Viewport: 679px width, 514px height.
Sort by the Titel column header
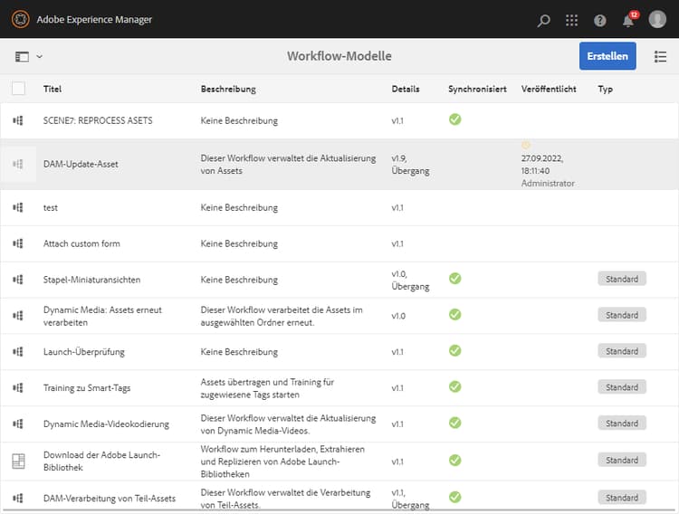(x=53, y=89)
